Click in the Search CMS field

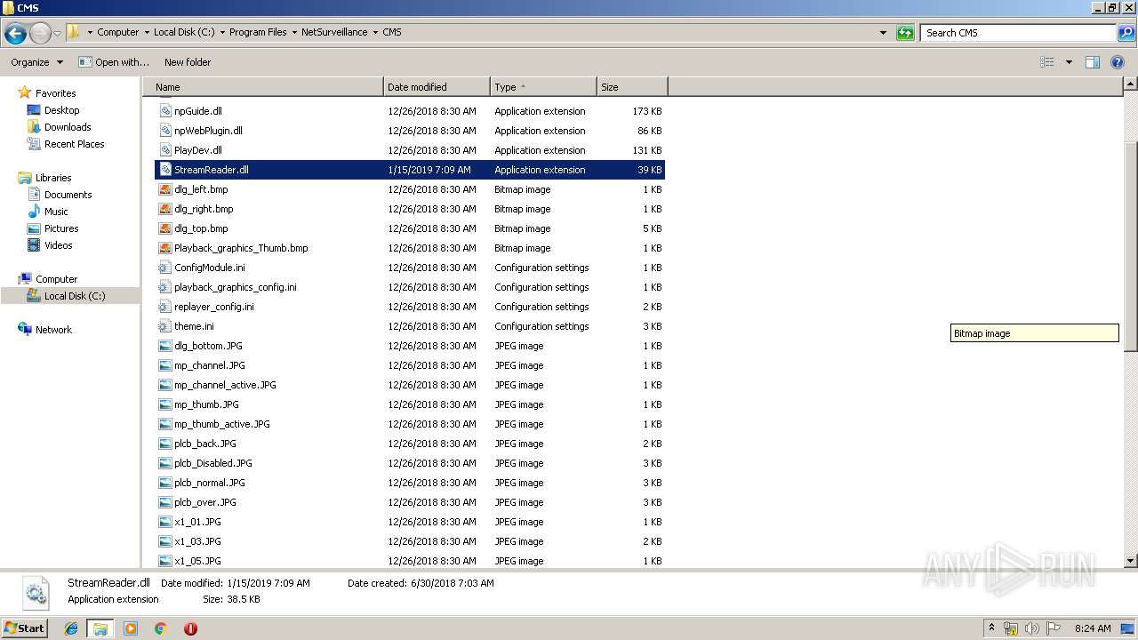click(x=1018, y=33)
